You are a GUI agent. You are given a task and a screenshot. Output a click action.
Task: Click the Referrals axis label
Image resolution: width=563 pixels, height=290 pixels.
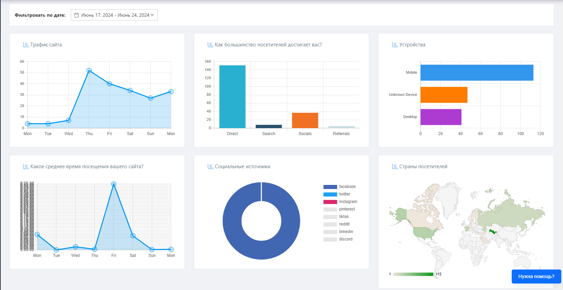341,134
